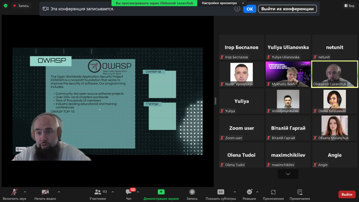Select maximchikilev participant tile
The width and height of the screenshot is (359, 202).
tap(288, 155)
